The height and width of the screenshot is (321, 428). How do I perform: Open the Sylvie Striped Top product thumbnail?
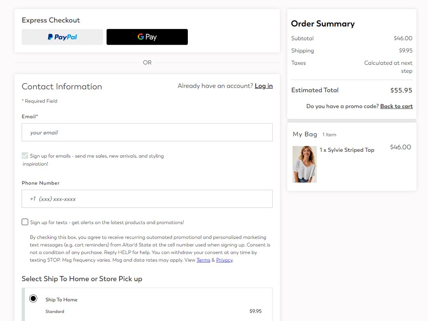(305, 164)
